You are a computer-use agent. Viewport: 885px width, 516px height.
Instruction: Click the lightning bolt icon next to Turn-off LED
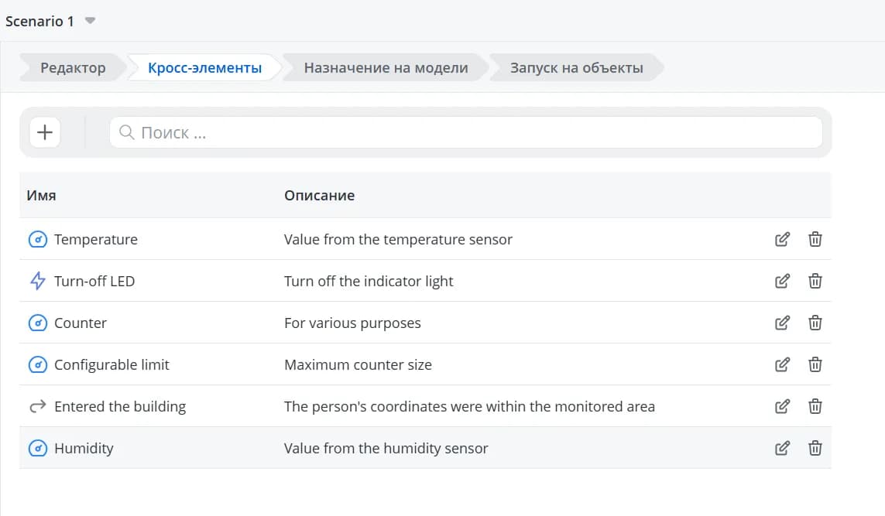(38, 281)
